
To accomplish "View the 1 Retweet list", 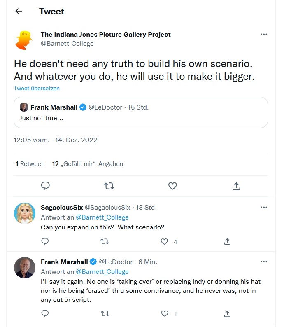I will pos(29,164).
